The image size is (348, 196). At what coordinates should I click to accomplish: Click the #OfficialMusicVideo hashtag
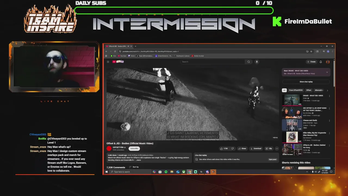[x=145, y=155]
